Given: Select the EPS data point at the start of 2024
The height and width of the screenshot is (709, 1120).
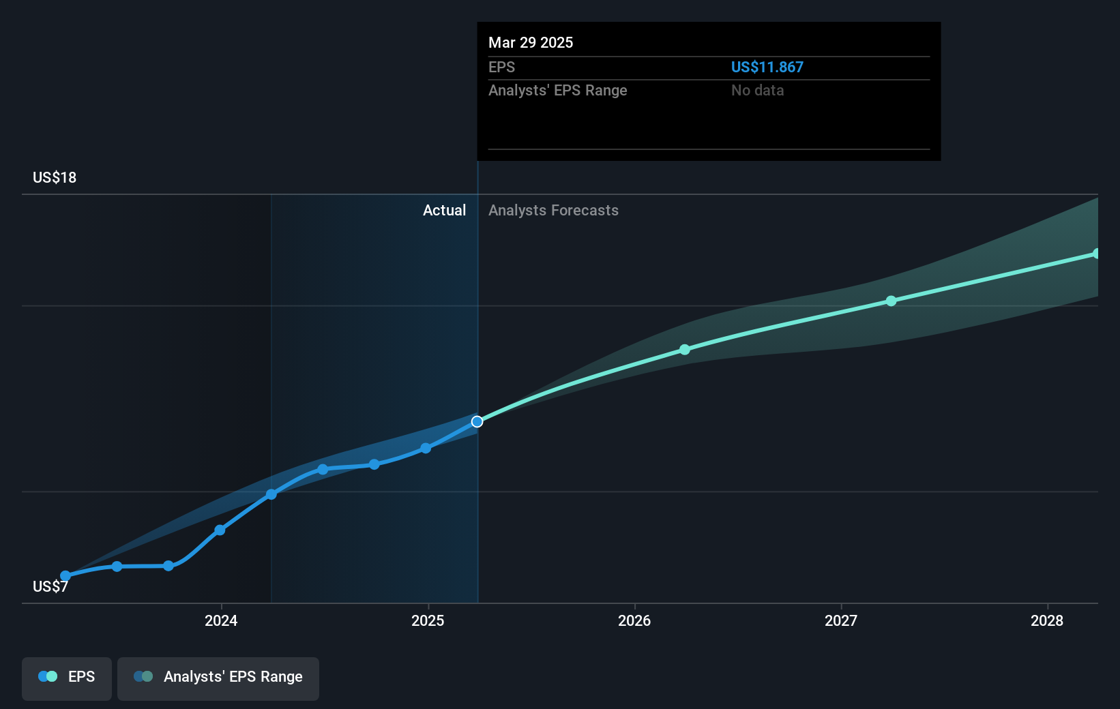Looking at the screenshot, I should (220, 530).
